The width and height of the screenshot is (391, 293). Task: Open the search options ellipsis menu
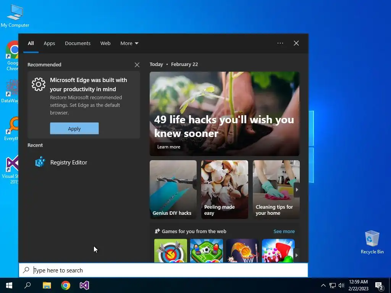point(280,43)
